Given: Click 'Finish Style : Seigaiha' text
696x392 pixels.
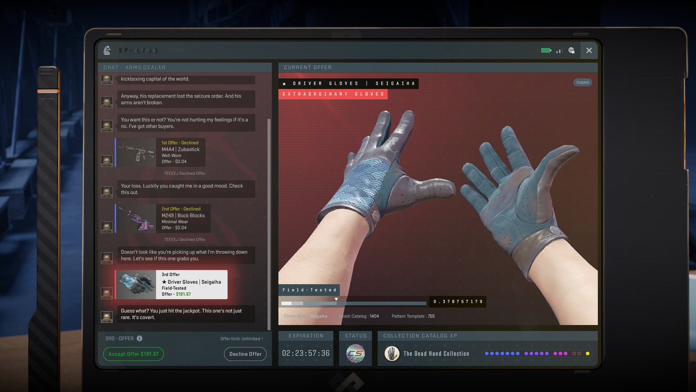Looking at the screenshot, I should (306, 317).
